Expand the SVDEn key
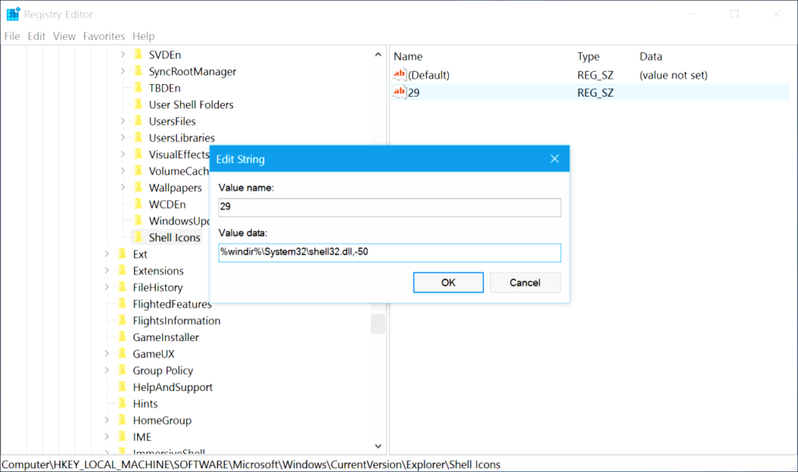 point(122,55)
